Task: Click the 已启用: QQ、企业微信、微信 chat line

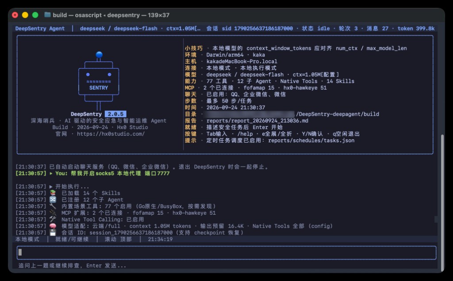Action: click(246, 95)
